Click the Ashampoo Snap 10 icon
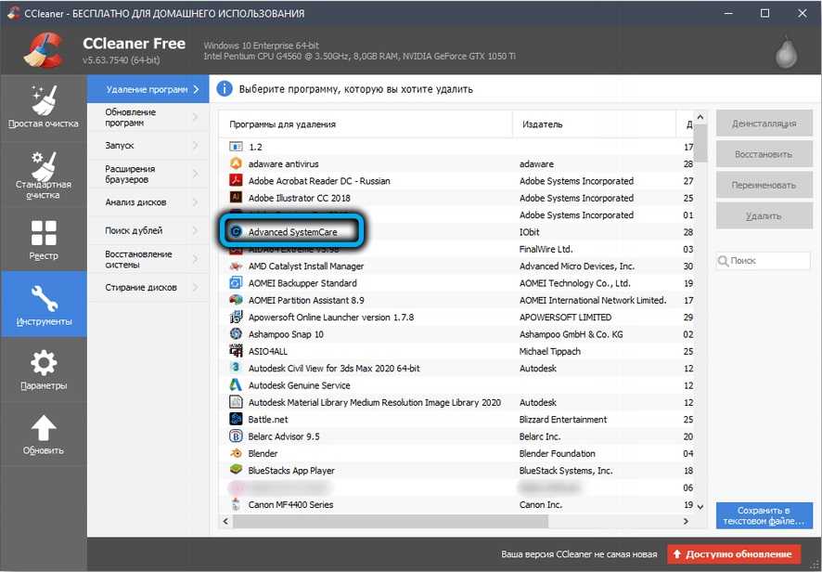Screen dimensions: 822x572 [x=236, y=333]
